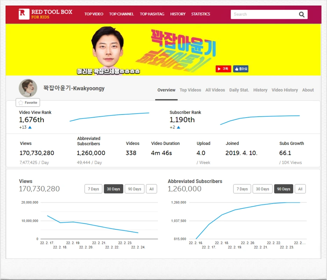Click the 20,000,000 axis label

pyautogui.click(x=30, y=202)
